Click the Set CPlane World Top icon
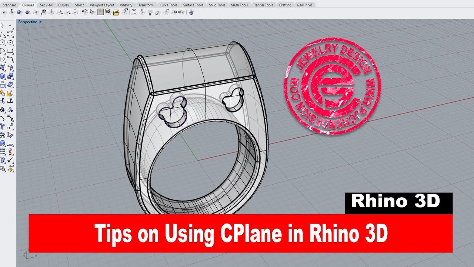This screenshot has height=267, width=474. [142, 12]
